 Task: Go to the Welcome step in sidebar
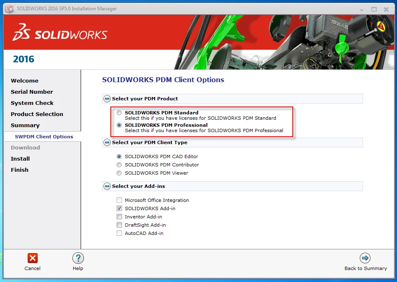tap(24, 81)
